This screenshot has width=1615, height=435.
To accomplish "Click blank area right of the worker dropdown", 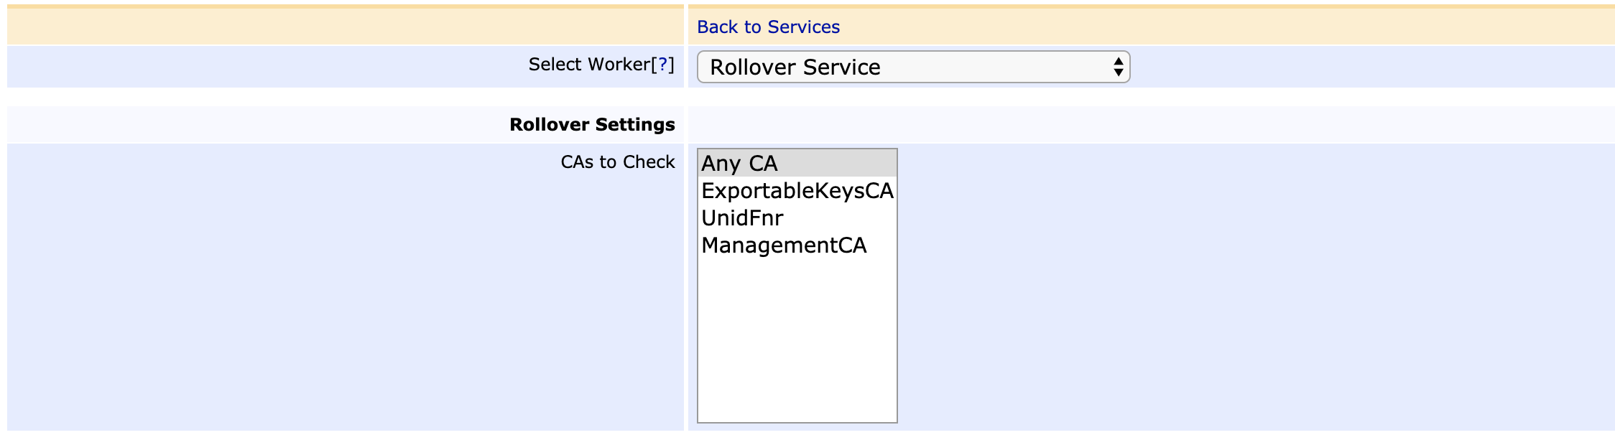I will pyautogui.click(x=1365, y=67).
